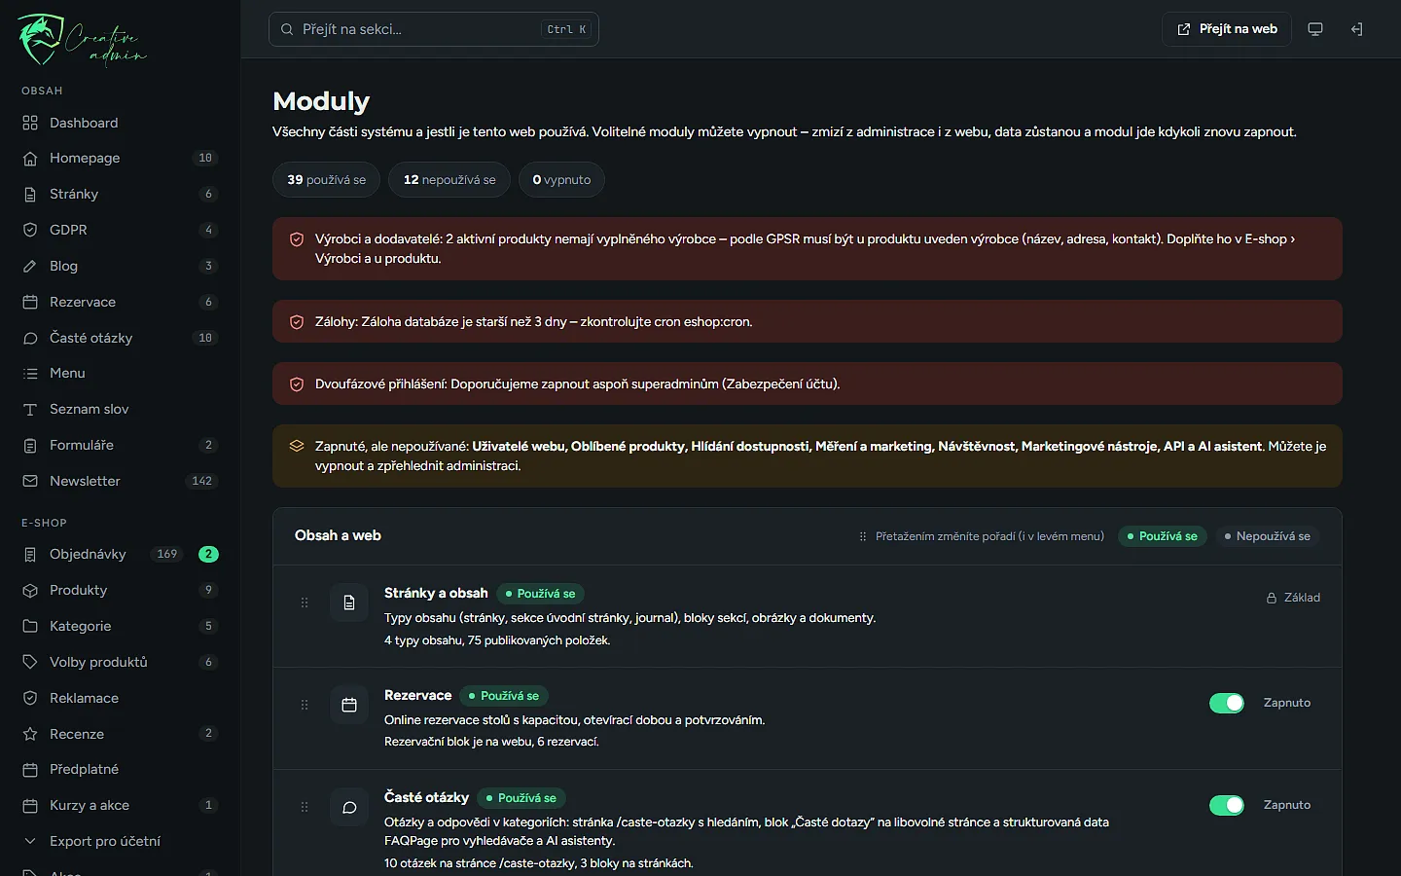This screenshot has width=1401, height=876.
Task: Click the Blog pencil icon in sidebar
Action: (x=30, y=266)
